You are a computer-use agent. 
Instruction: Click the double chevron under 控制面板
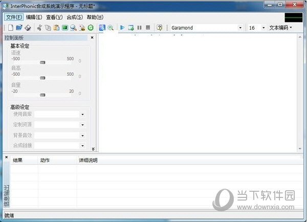coord(93,149)
